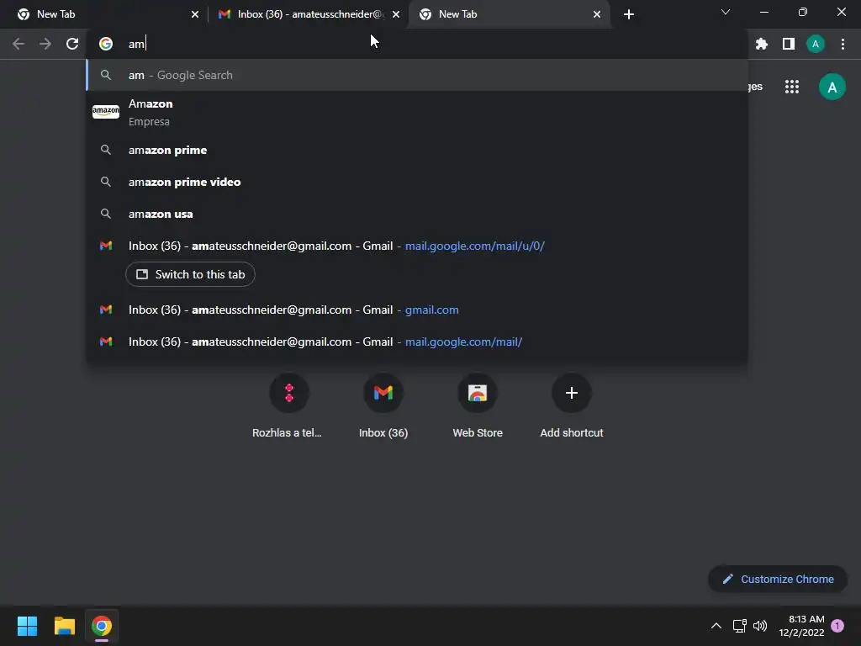The image size is (861, 646).
Task: Open the tab search dropdown chevron
Action: coord(726,12)
